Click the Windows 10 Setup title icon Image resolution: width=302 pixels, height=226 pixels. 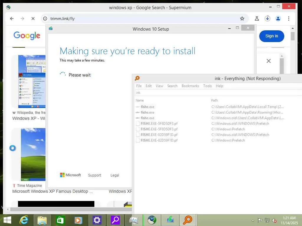coord(51,29)
